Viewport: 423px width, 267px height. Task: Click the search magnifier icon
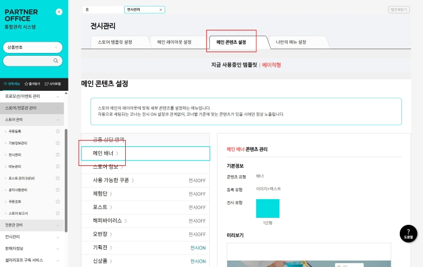(56, 61)
